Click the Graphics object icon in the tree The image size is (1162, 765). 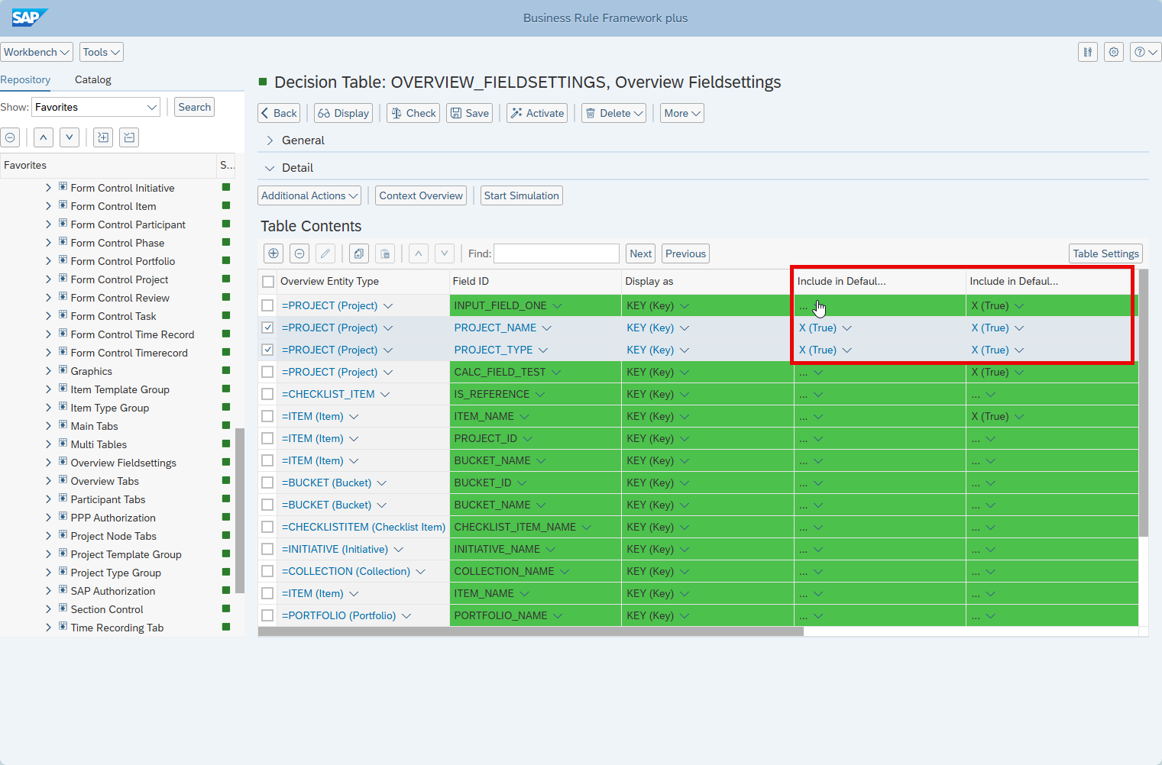tap(63, 370)
